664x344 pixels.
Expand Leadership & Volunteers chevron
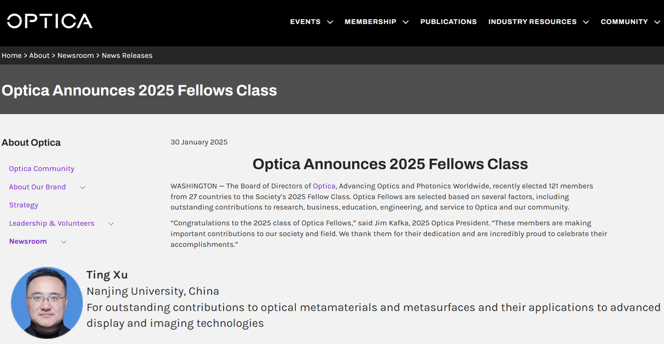(x=111, y=224)
